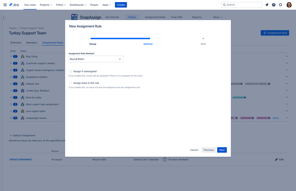Collapse the Default Assignment section
This screenshot has height=191, width=296.
click(11, 135)
